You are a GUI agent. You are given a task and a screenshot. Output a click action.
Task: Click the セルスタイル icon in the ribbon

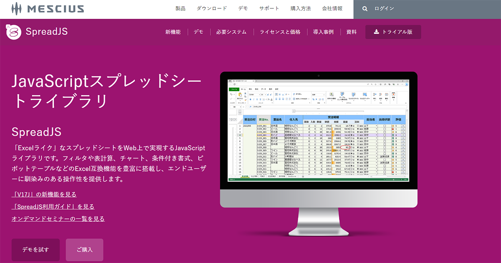tap(353, 94)
